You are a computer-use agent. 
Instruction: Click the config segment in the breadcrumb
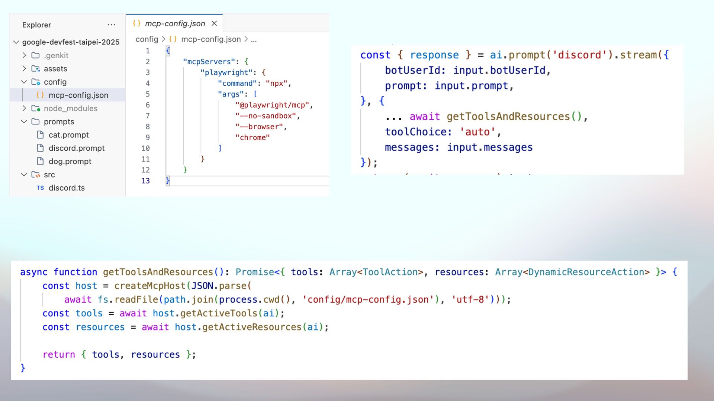pos(147,39)
